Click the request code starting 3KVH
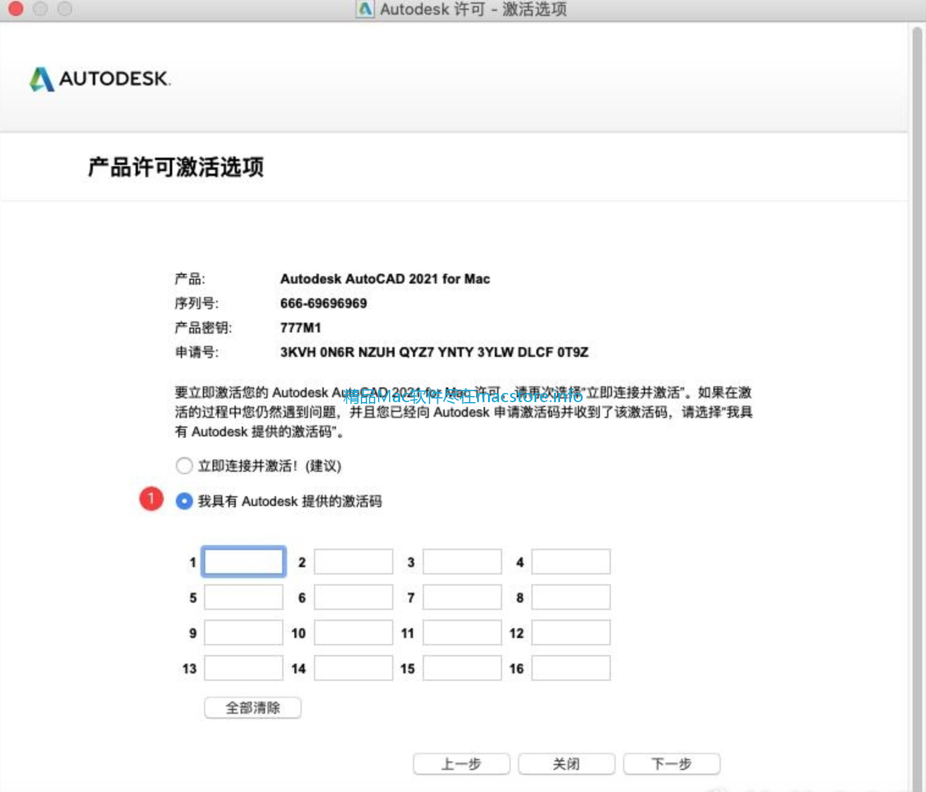The height and width of the screenshot is (792, 926). point(434,352)
